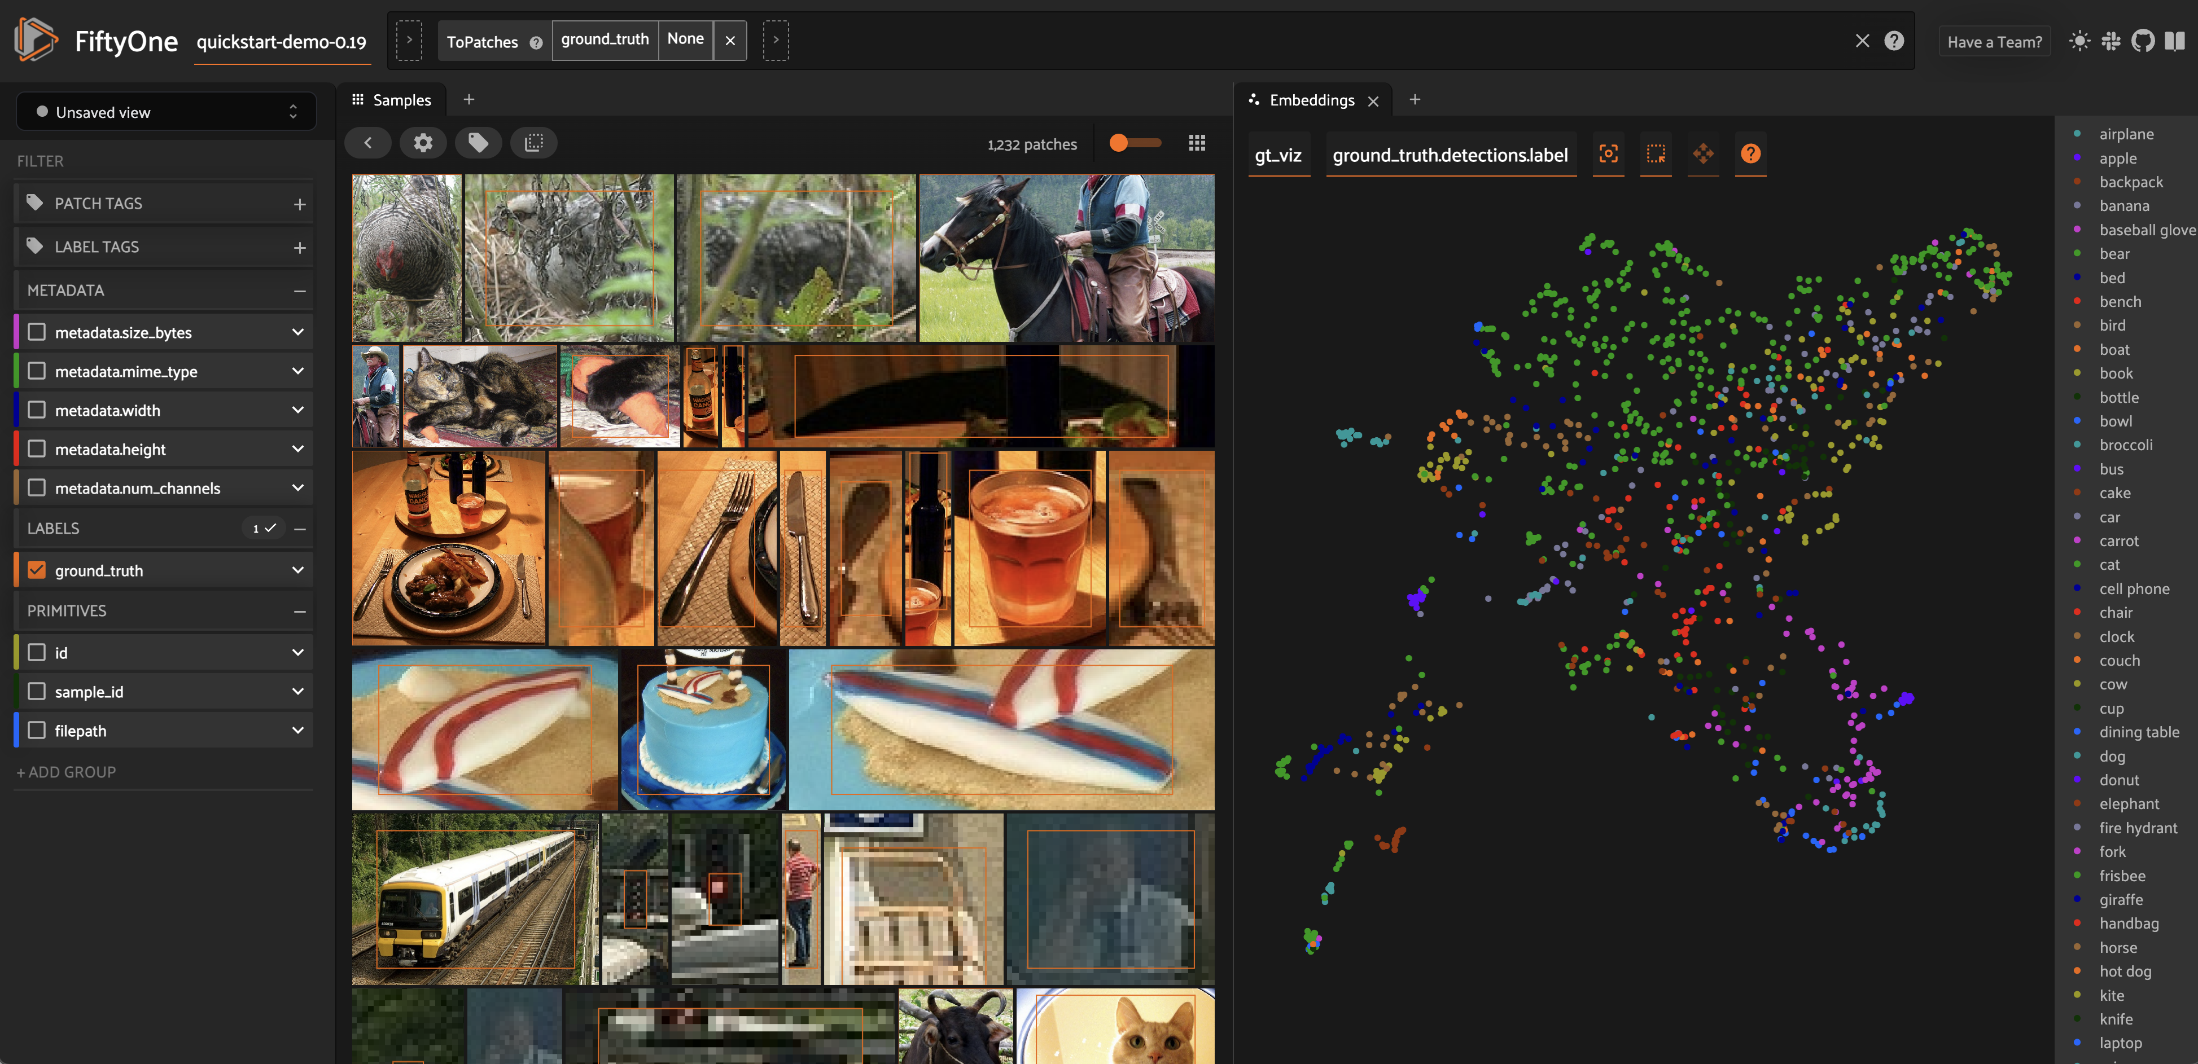Click the tag samples icon
The height and width of the screenshot is (1064, 2198).
coord(479,142)
